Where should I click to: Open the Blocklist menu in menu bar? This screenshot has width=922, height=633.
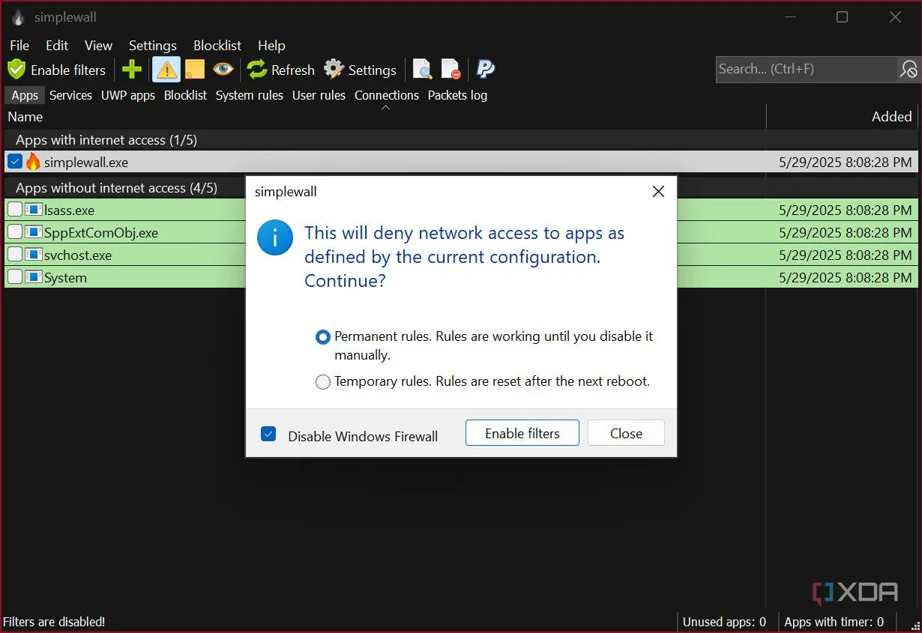point(217,46)
